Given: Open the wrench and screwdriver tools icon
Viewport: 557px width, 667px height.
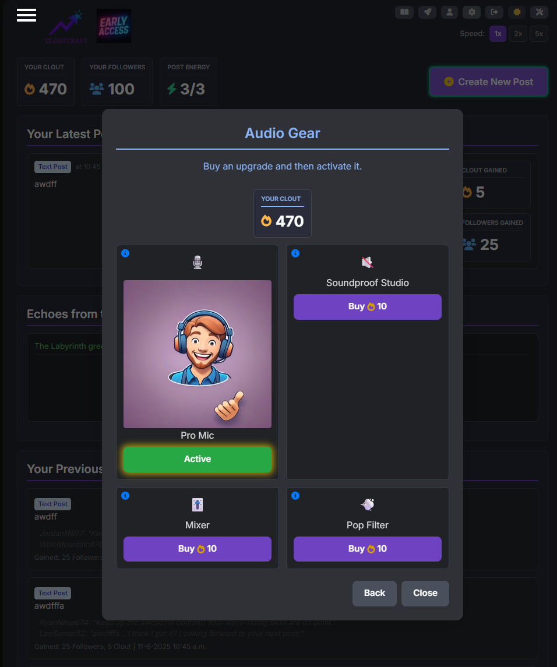Looking at the screenshot, I should point(539,12).
